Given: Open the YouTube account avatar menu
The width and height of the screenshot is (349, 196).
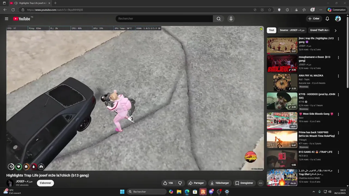Looking at the screenshot, I should pyautogui.click(x=338, y=19).
